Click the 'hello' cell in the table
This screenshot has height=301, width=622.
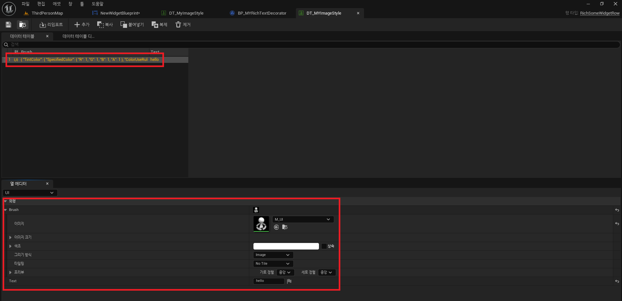[x=155, y=60]
